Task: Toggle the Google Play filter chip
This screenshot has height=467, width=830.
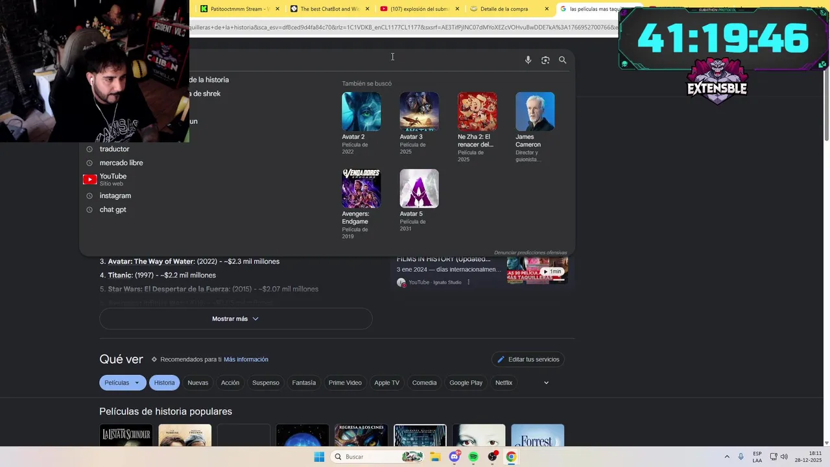Action: (x=466, y=383)
